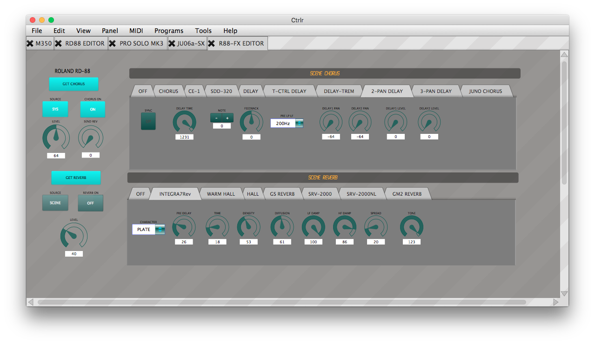Click the DIFFUSION knob
This screenshot has width=595, height=344.
point(282,227)
